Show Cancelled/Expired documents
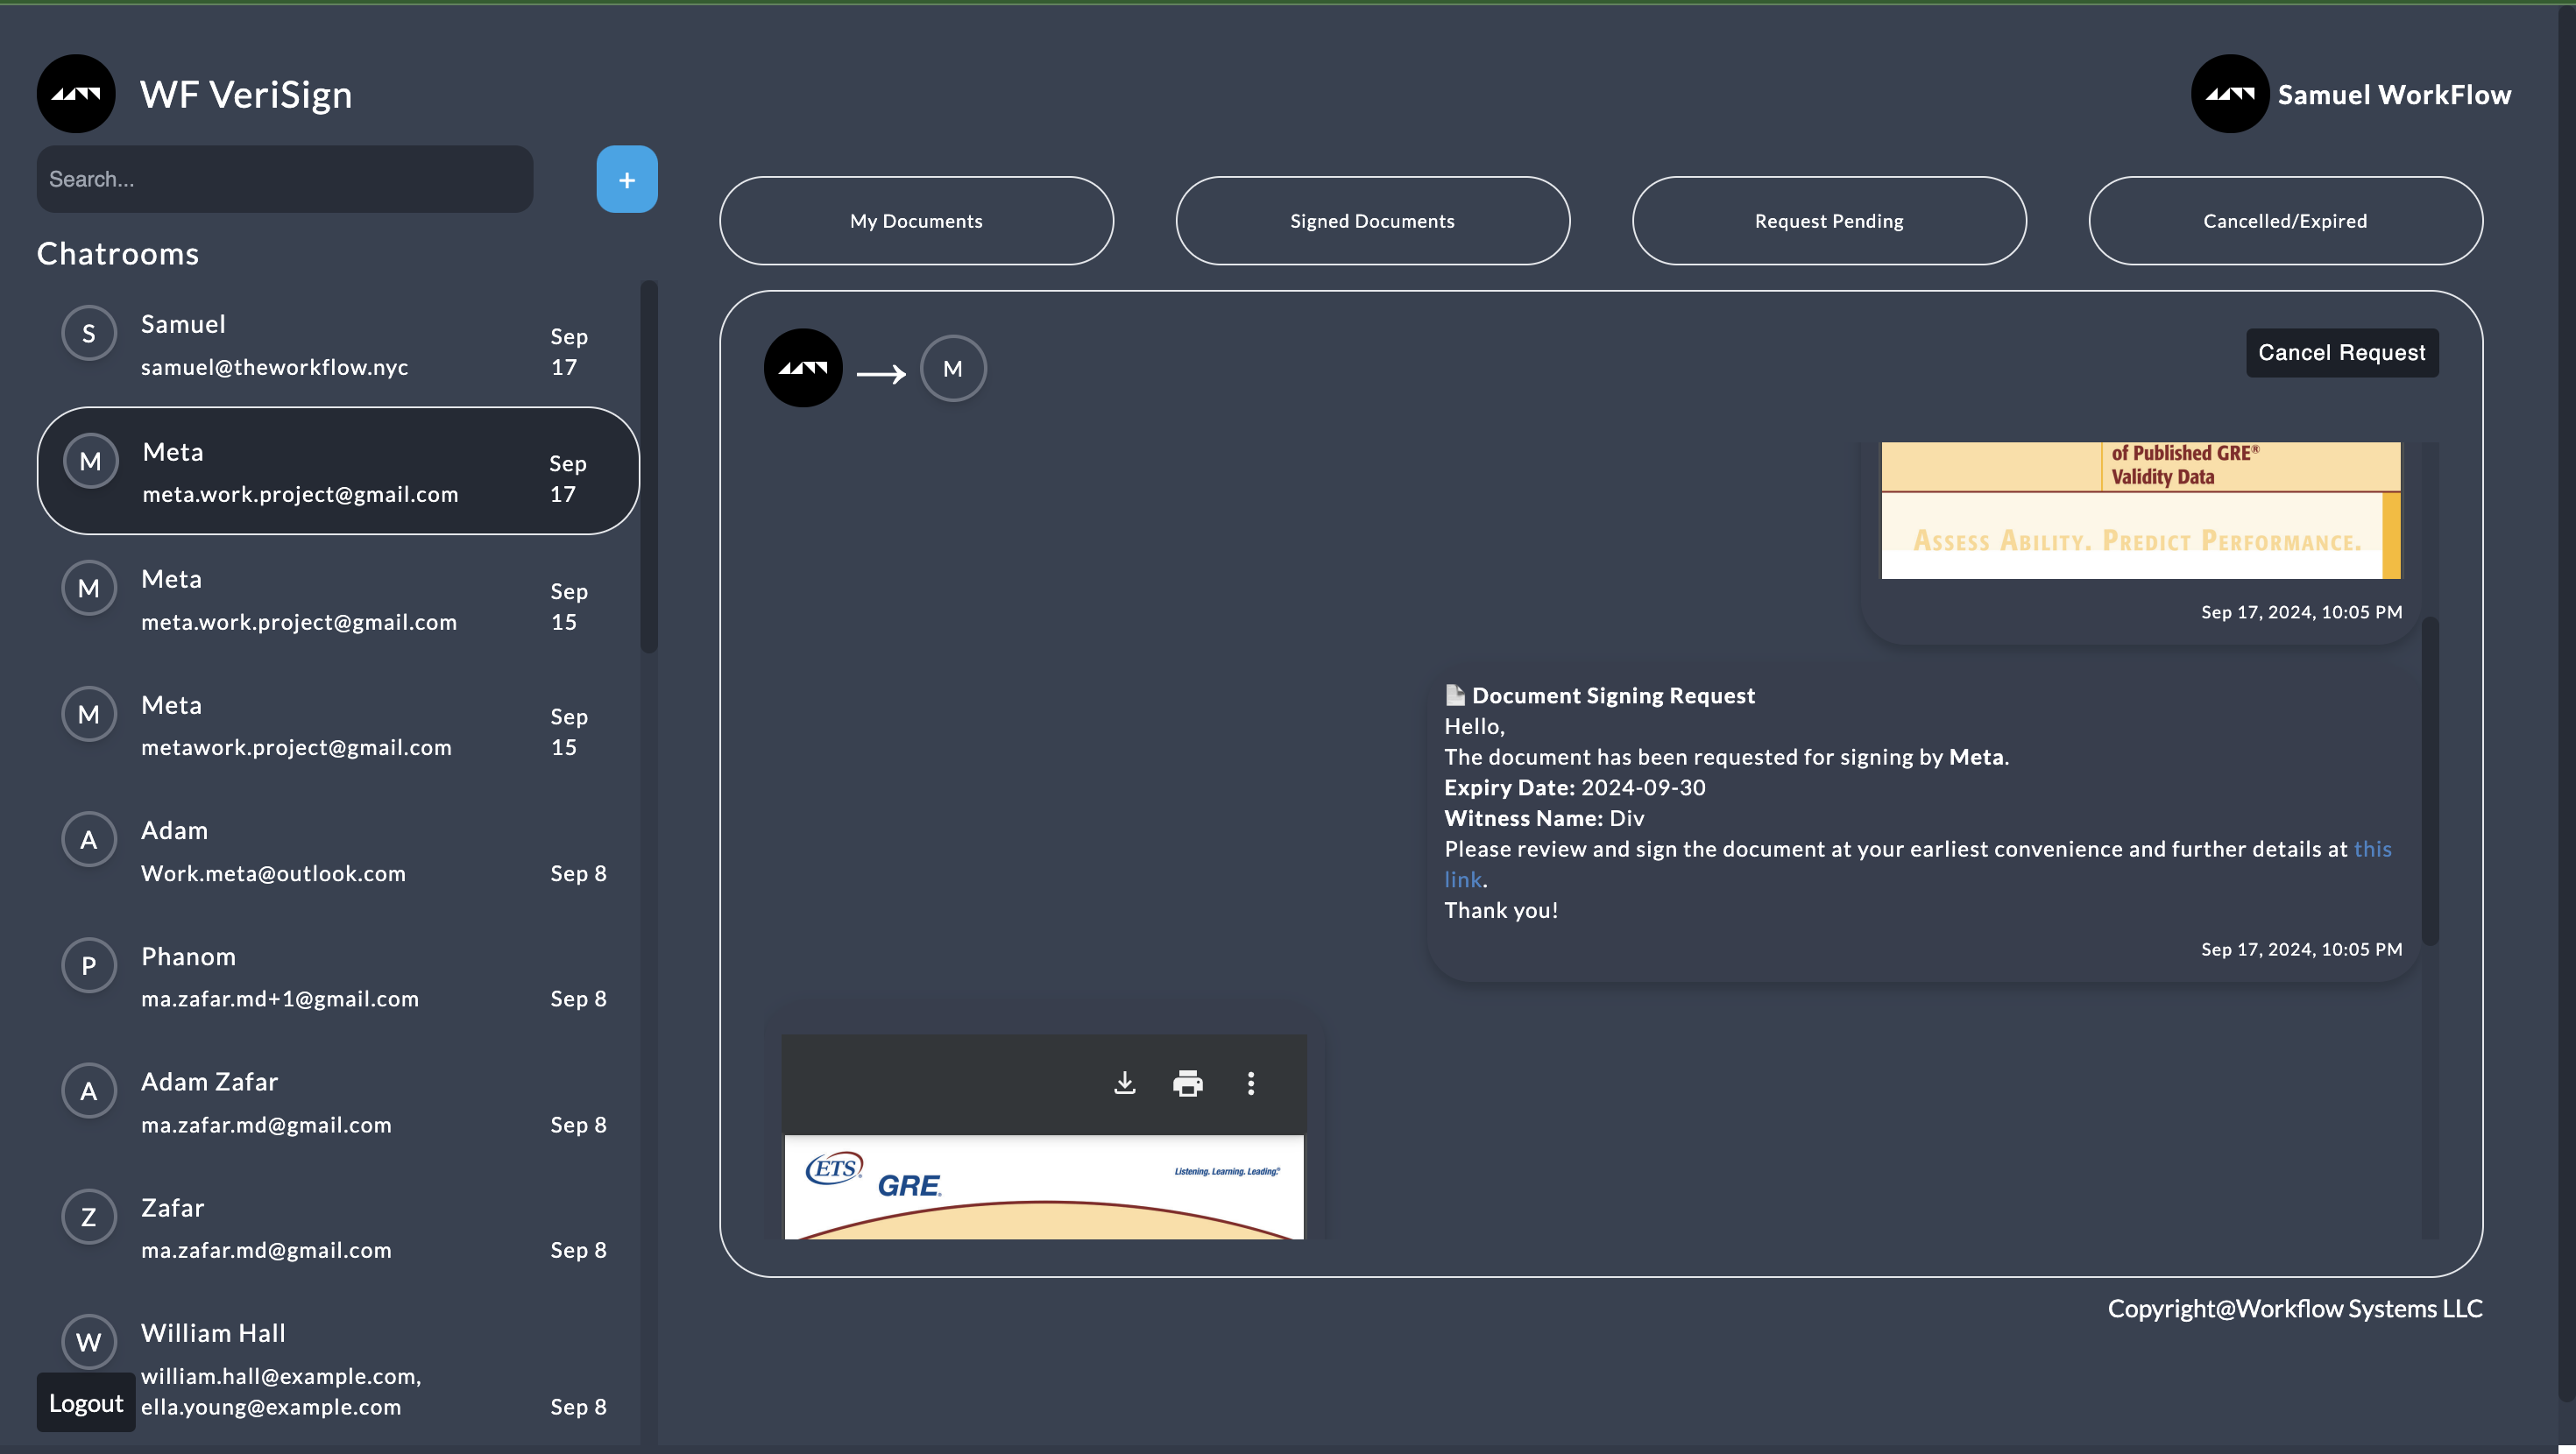Viewport: 2576px width, 1454px height. (x=2284, y=221)
